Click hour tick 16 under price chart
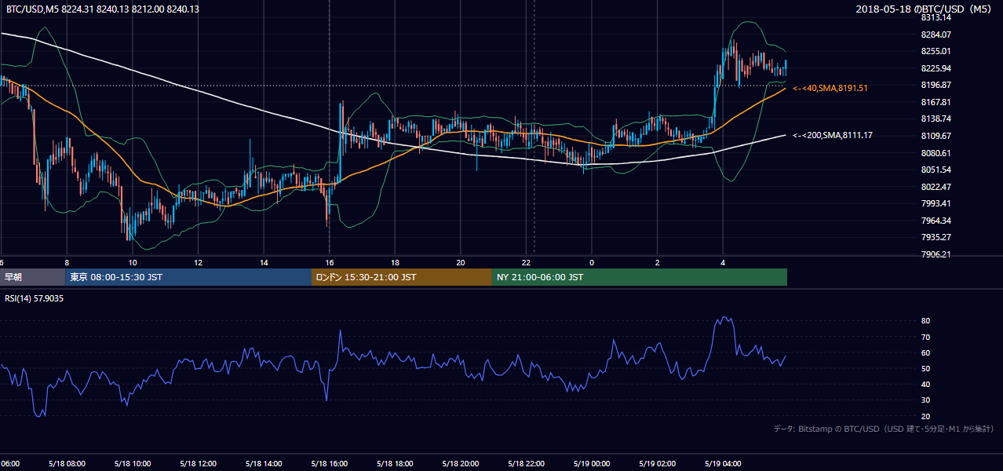Image resolution: width=1003 pixels, height=471 pixels. point(330,263)
